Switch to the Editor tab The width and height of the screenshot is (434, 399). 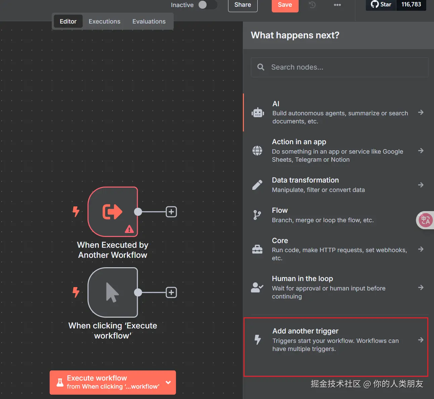[x=68, y=22]
